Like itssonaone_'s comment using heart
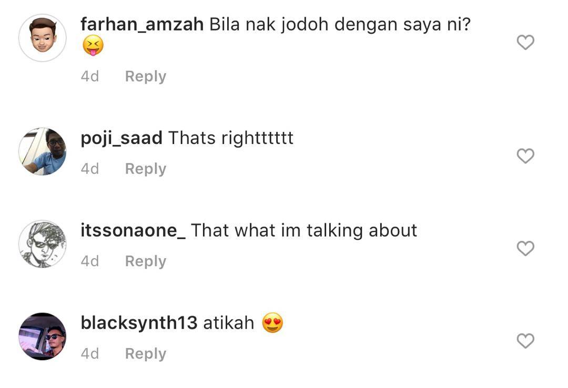Viewport: 568px width, 388px height. (x=525, y=249)
